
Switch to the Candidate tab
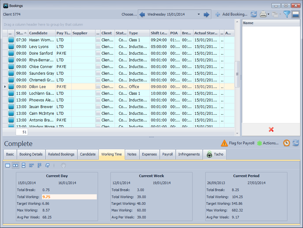pyautogui.click(x=88, y=154)
